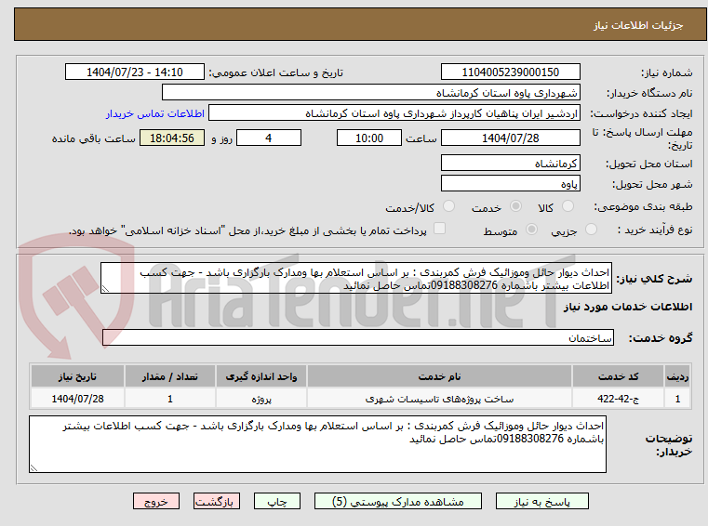Image resolution: width=708 pixels, height=526 pixels.
Task: Click the خروج exit button
Action: (155, 501)
